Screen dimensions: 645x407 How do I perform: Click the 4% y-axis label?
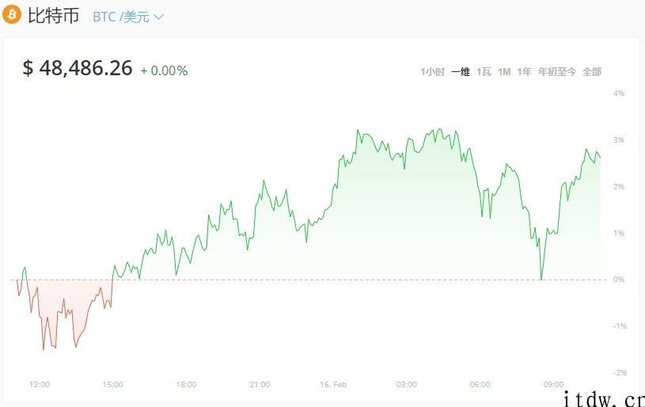619,93
